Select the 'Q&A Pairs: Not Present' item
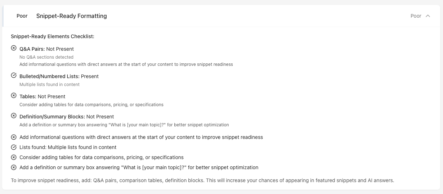Image resolution: width=443 pixels, height=194 pixels. click(x=46, y=49)
